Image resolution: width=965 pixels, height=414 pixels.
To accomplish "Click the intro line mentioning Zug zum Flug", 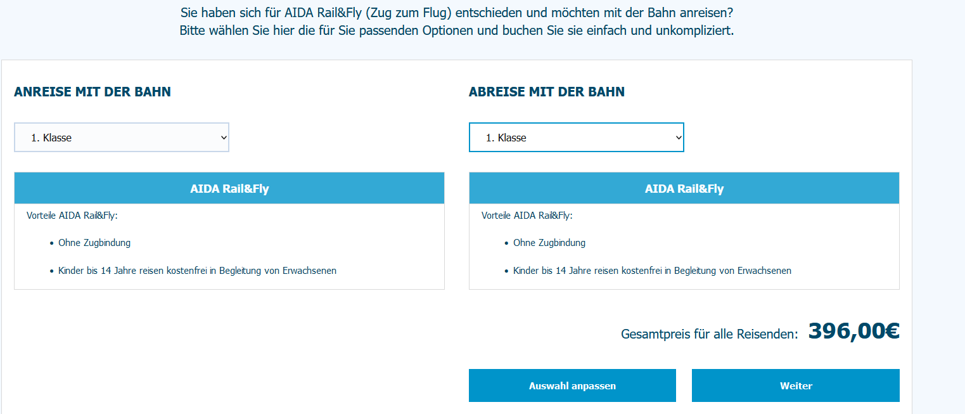I will 457,12.
